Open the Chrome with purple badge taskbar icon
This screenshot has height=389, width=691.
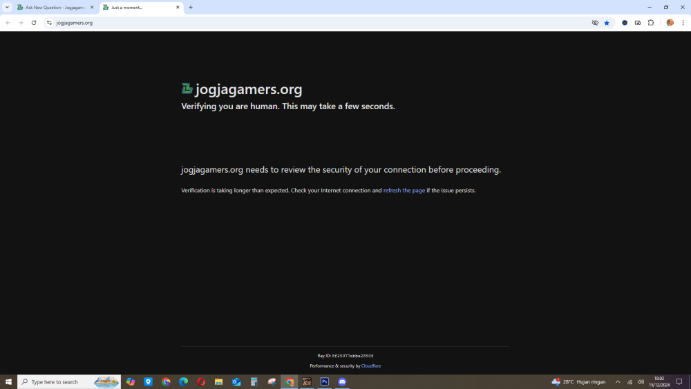[x=166, y=382]
